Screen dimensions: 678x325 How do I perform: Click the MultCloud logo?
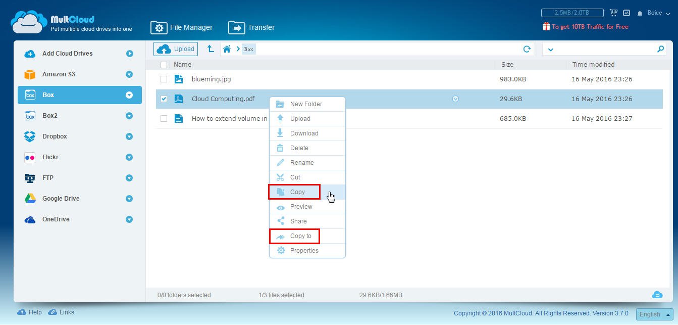[x=72, y=22]
